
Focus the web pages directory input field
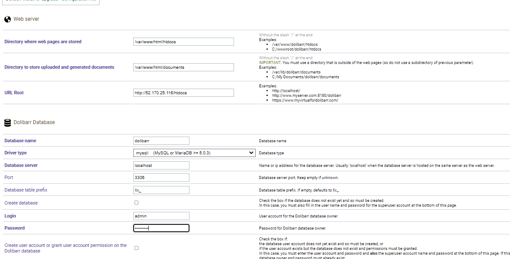point(183,42)
